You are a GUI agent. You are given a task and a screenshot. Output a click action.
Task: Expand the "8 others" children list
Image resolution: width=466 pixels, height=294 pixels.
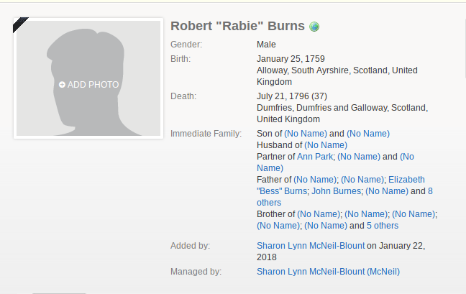pos(430,191)
